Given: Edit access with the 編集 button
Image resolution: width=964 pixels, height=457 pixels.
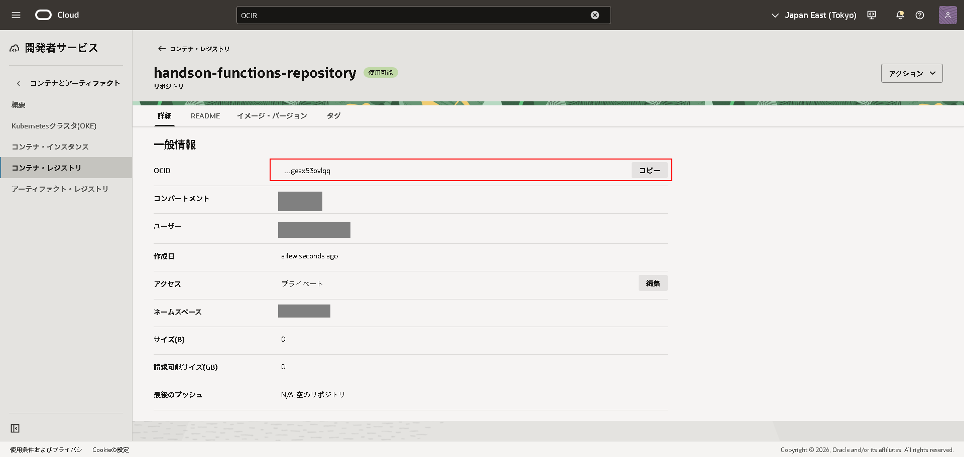Looking at the screenshot, I should (x=653, y=283).
